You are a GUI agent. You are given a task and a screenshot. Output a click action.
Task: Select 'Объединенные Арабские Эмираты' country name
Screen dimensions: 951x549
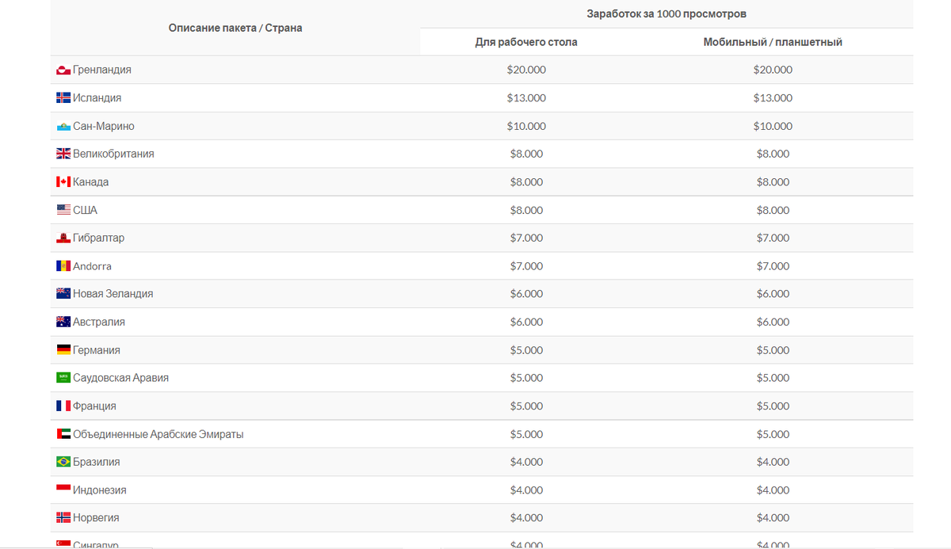pyautogui.click(x=158, y=434)
